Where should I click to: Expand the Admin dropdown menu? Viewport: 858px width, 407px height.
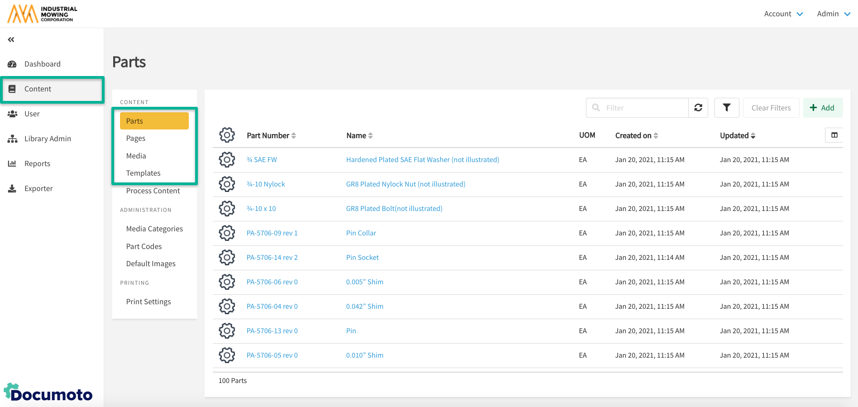tap(833, 14)
